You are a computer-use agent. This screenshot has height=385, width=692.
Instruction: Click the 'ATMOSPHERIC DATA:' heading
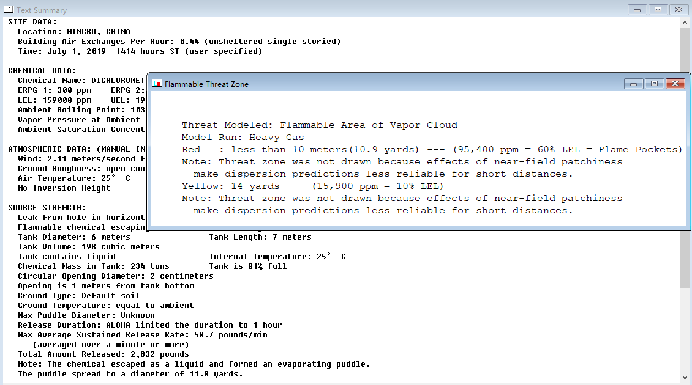coord(77,149)
